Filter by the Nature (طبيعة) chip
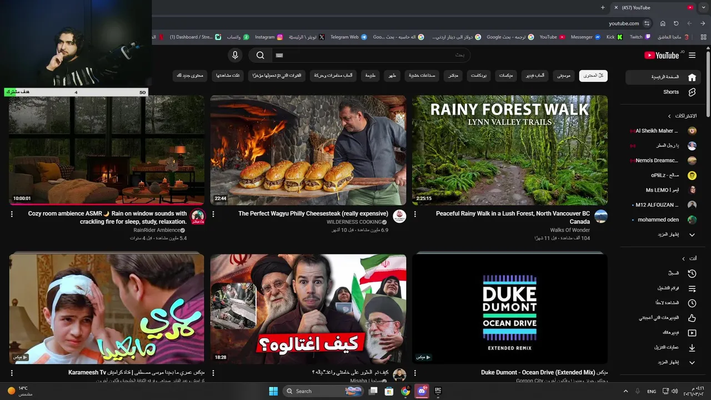This screenshot has width=711, height=400. (370, 76)
